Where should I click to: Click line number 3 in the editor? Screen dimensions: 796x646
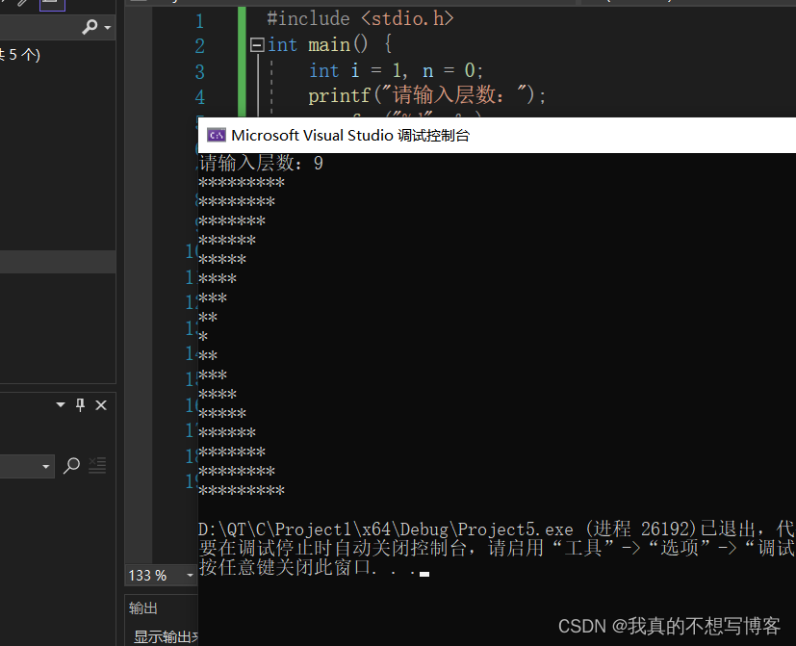[199, 71]
